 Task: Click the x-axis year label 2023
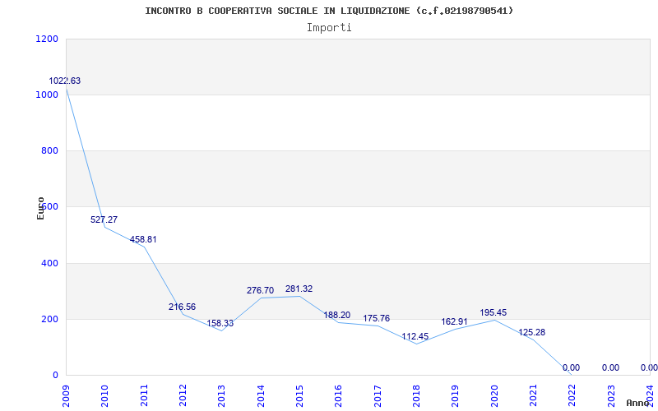coord(611,395)
